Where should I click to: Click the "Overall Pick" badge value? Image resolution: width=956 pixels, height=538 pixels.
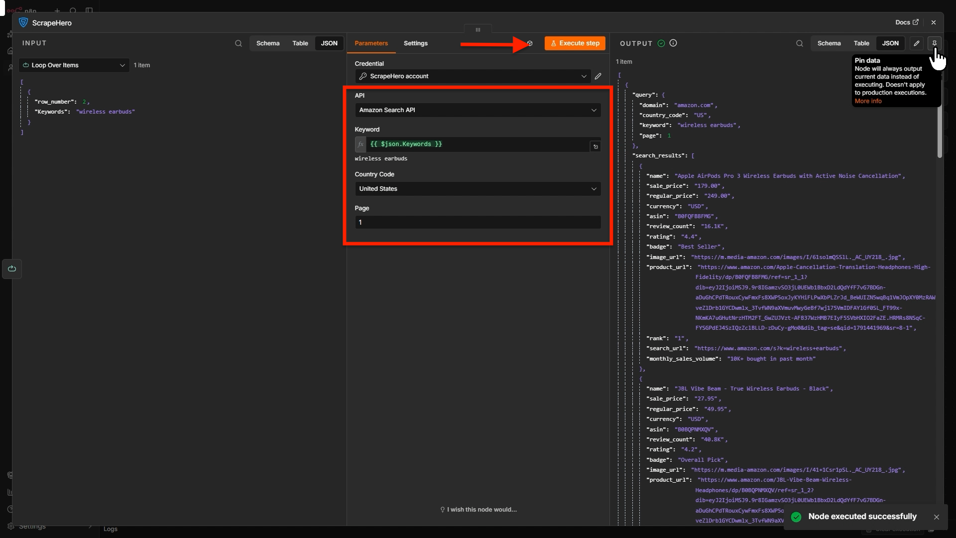(701, 460)
